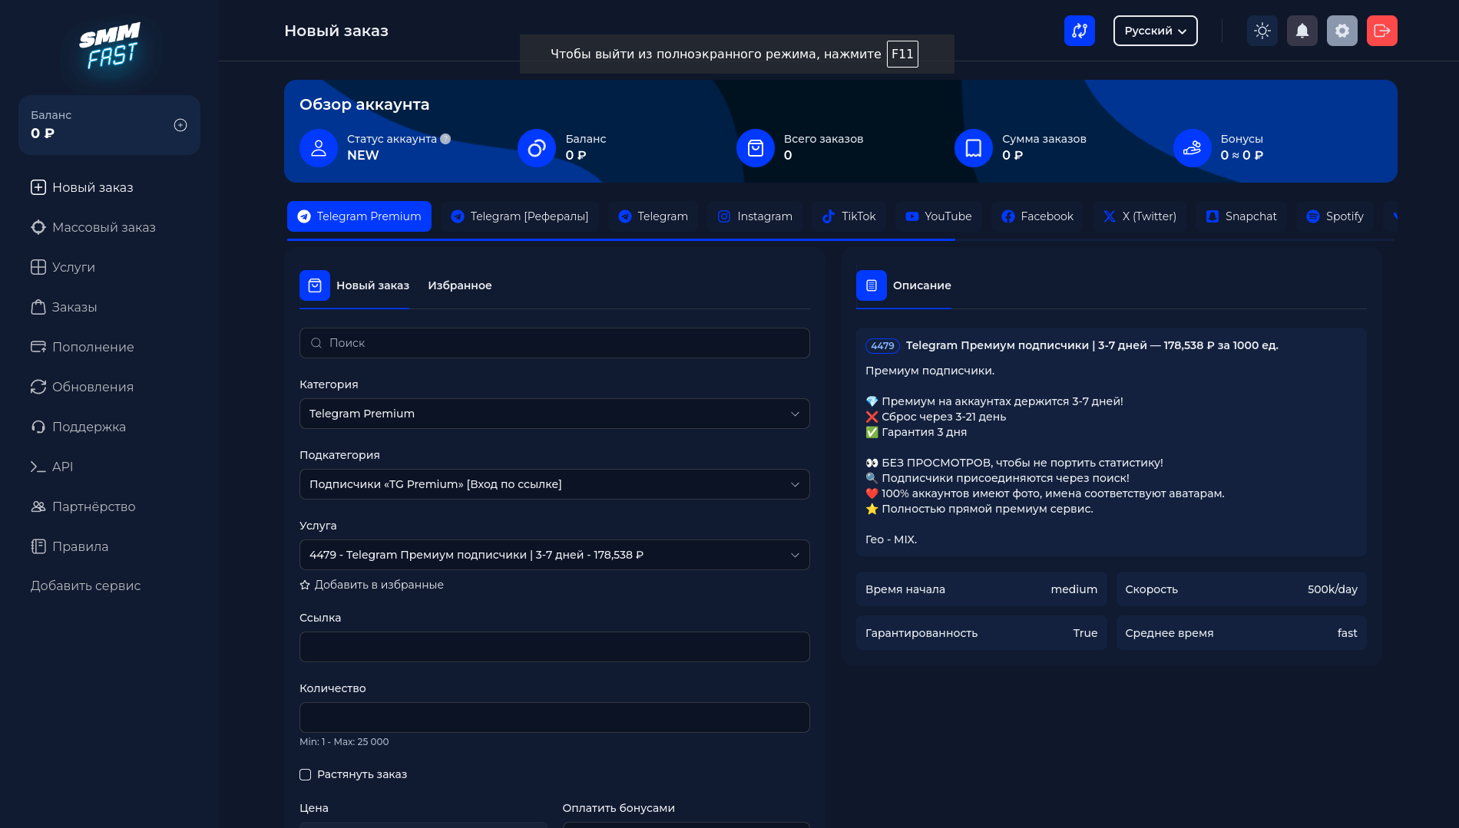Click the SMM Fast logo

point(109,46)
